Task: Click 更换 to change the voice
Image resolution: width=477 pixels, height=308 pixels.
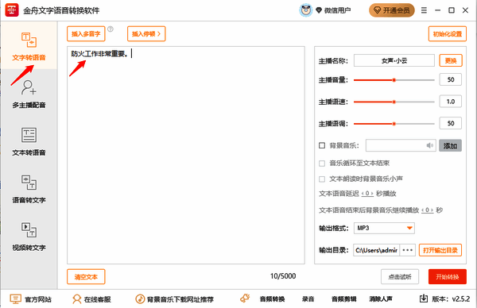Action: point(451,60)
